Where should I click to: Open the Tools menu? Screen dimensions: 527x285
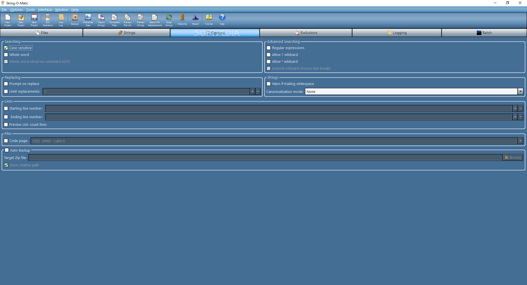tap(30, 10)
